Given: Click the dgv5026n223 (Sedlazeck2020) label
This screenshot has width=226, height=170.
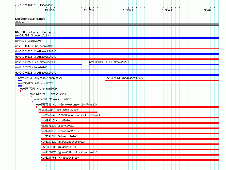Looking at the screenshot, I should pyautogui.click(x=36, y=57).
